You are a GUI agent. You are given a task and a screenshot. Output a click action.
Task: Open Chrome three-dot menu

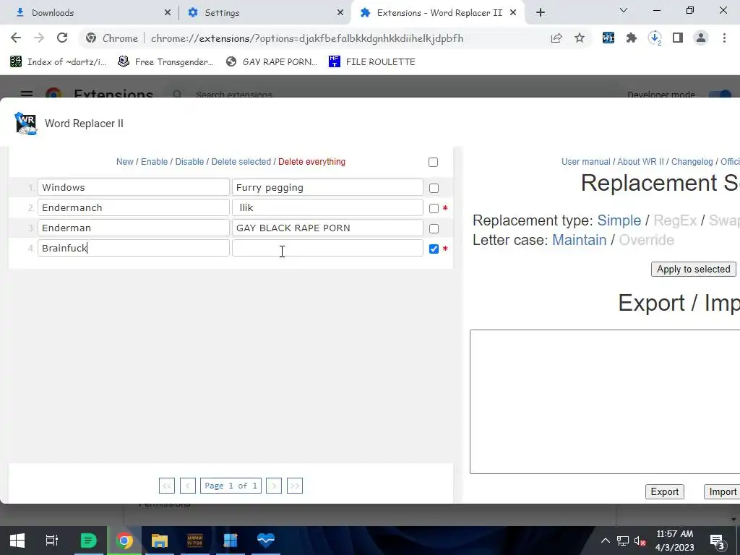tap(724, 38)
